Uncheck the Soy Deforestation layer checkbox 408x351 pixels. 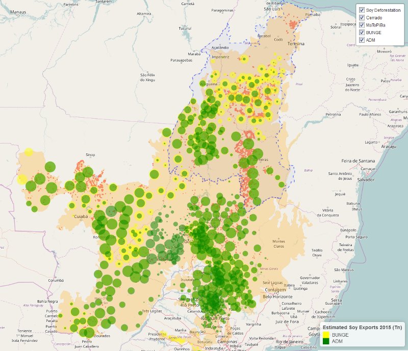coord(362,10)
